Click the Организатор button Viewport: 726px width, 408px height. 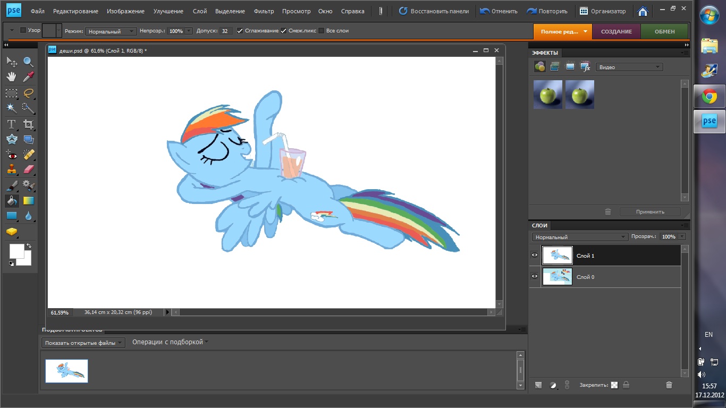tap(603, 11)
